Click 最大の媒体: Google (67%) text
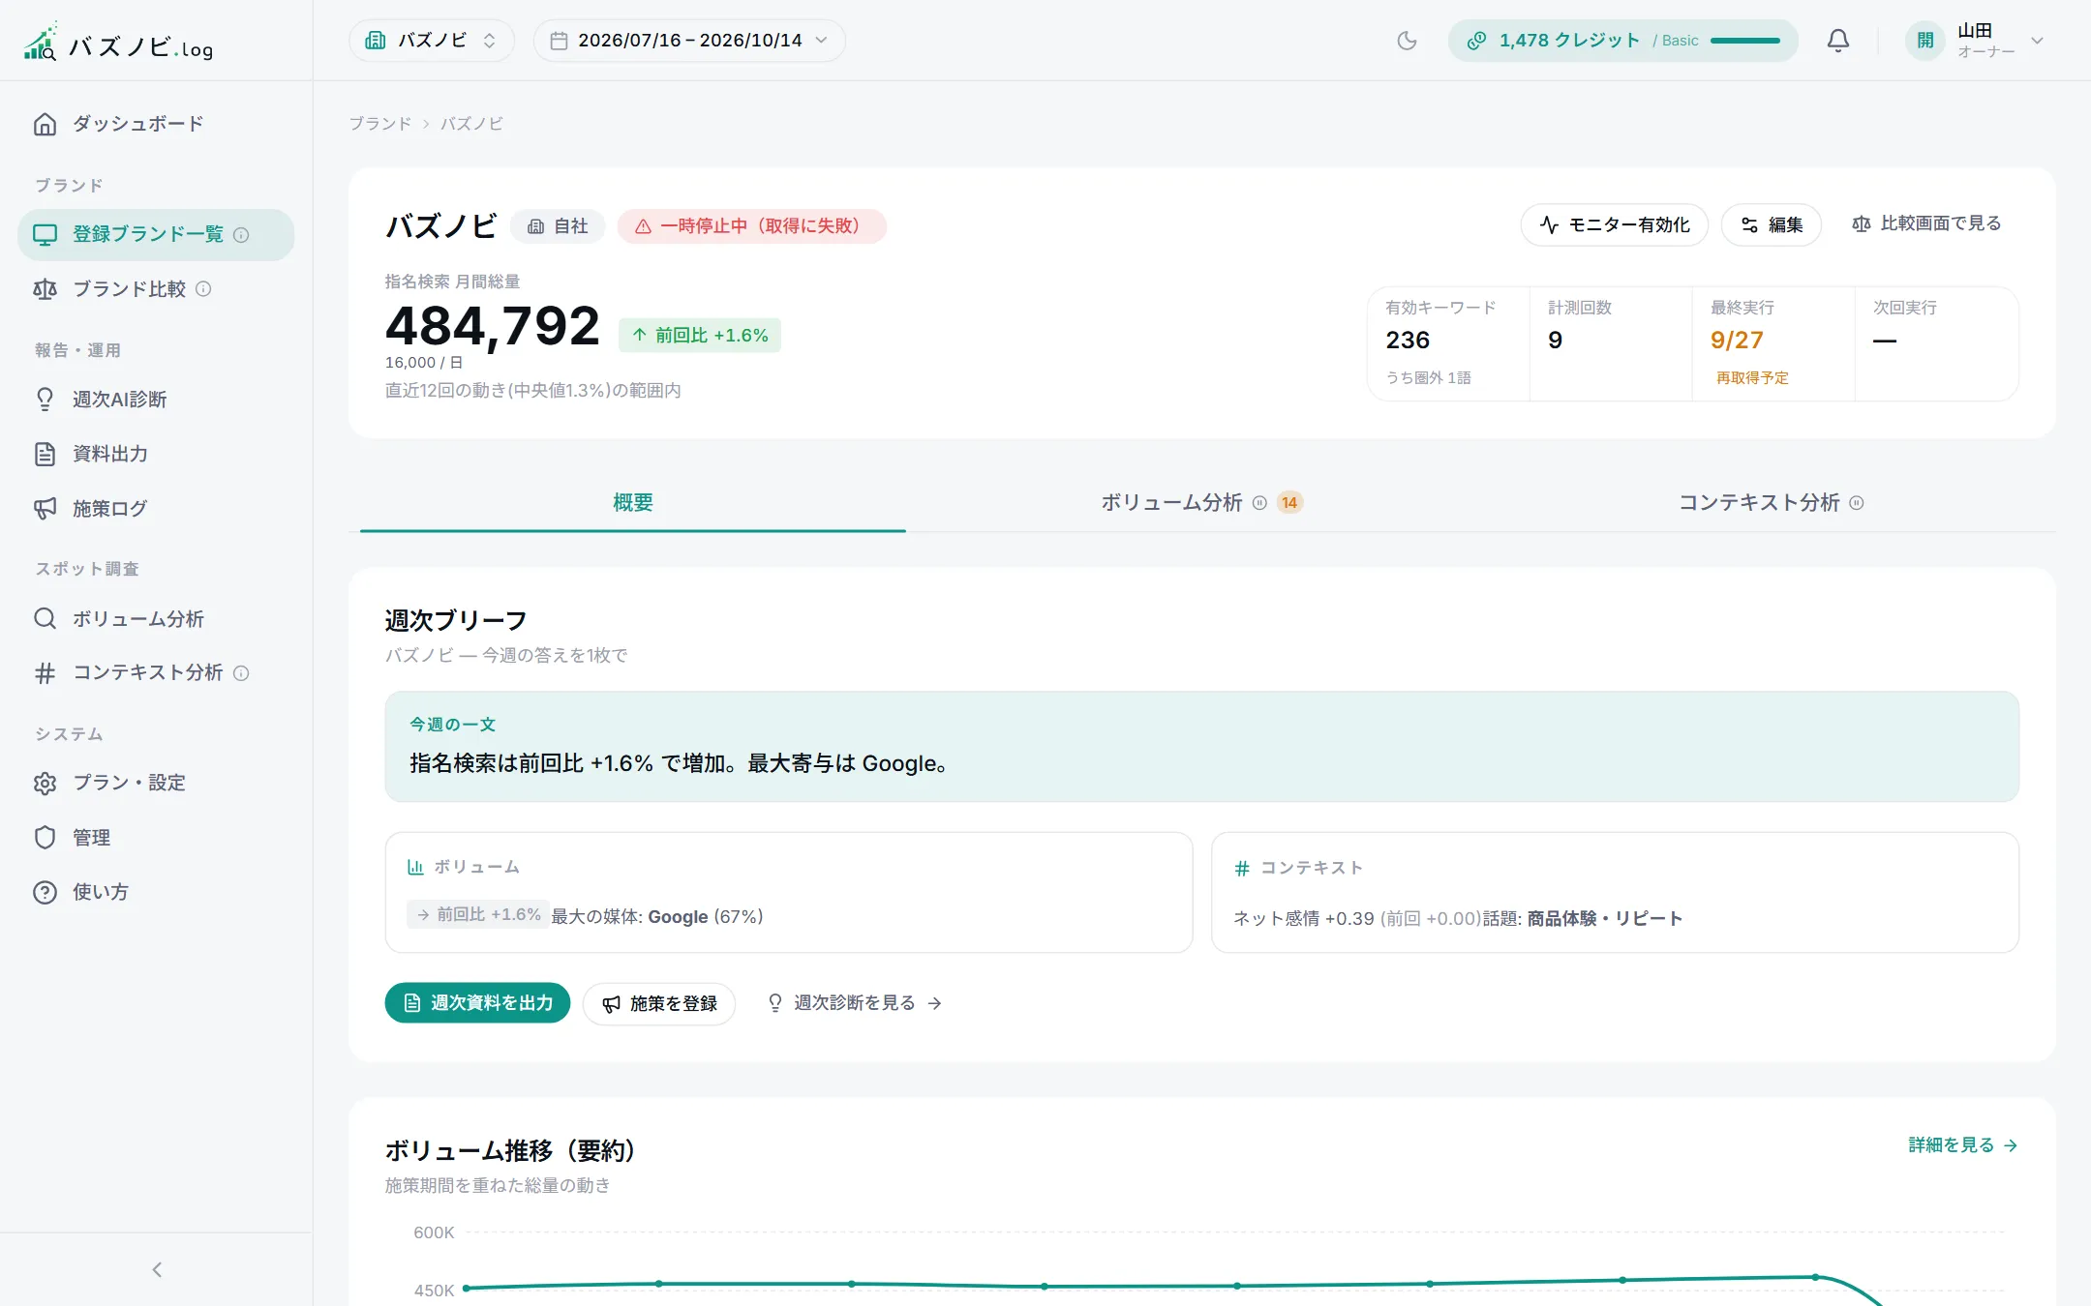This screenshot has height=1306, width=2091. [x=657, y=917]
